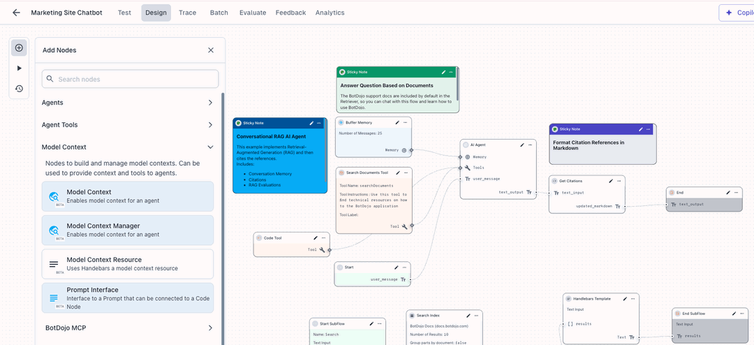The image size is (754, 345).
Task: Open AI Agent node more options
Action: click(x=531, y=145)
